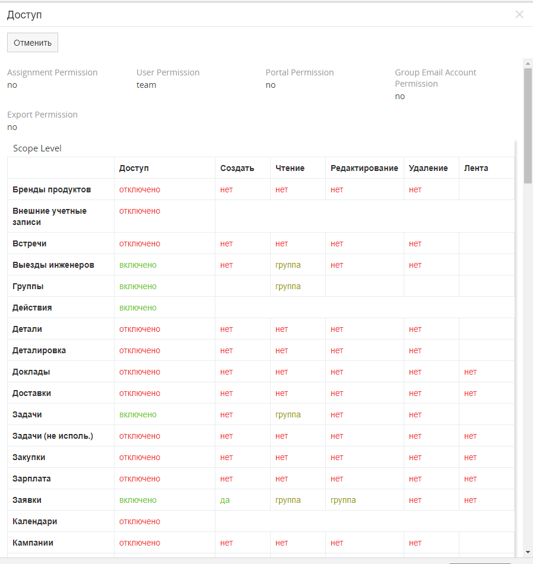This screenshot has height=564, width=533.
Task: Select the Выезды инженеров row label
Action: click(x=53, y=265)
